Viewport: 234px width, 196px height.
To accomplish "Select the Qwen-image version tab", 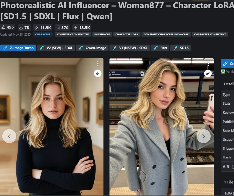I will pyautogui.click(x=92, y=48).
